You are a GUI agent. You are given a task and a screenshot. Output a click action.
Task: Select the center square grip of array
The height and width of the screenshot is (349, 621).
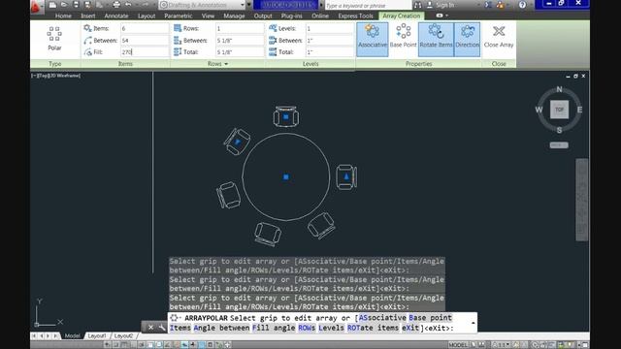[286, 176]
